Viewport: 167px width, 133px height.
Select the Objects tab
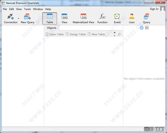[51, 28]
